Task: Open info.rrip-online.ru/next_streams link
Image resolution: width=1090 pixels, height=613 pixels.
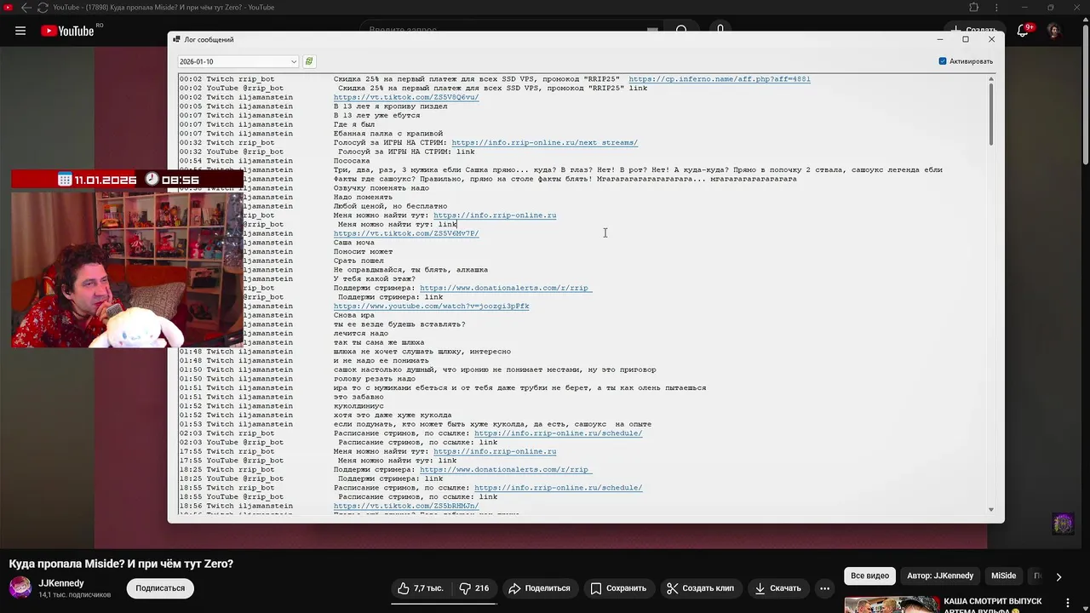Action: pos(544,142)
